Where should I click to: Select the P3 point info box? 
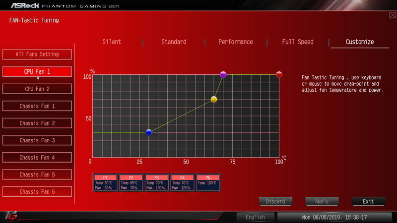(x=156, y=182)
